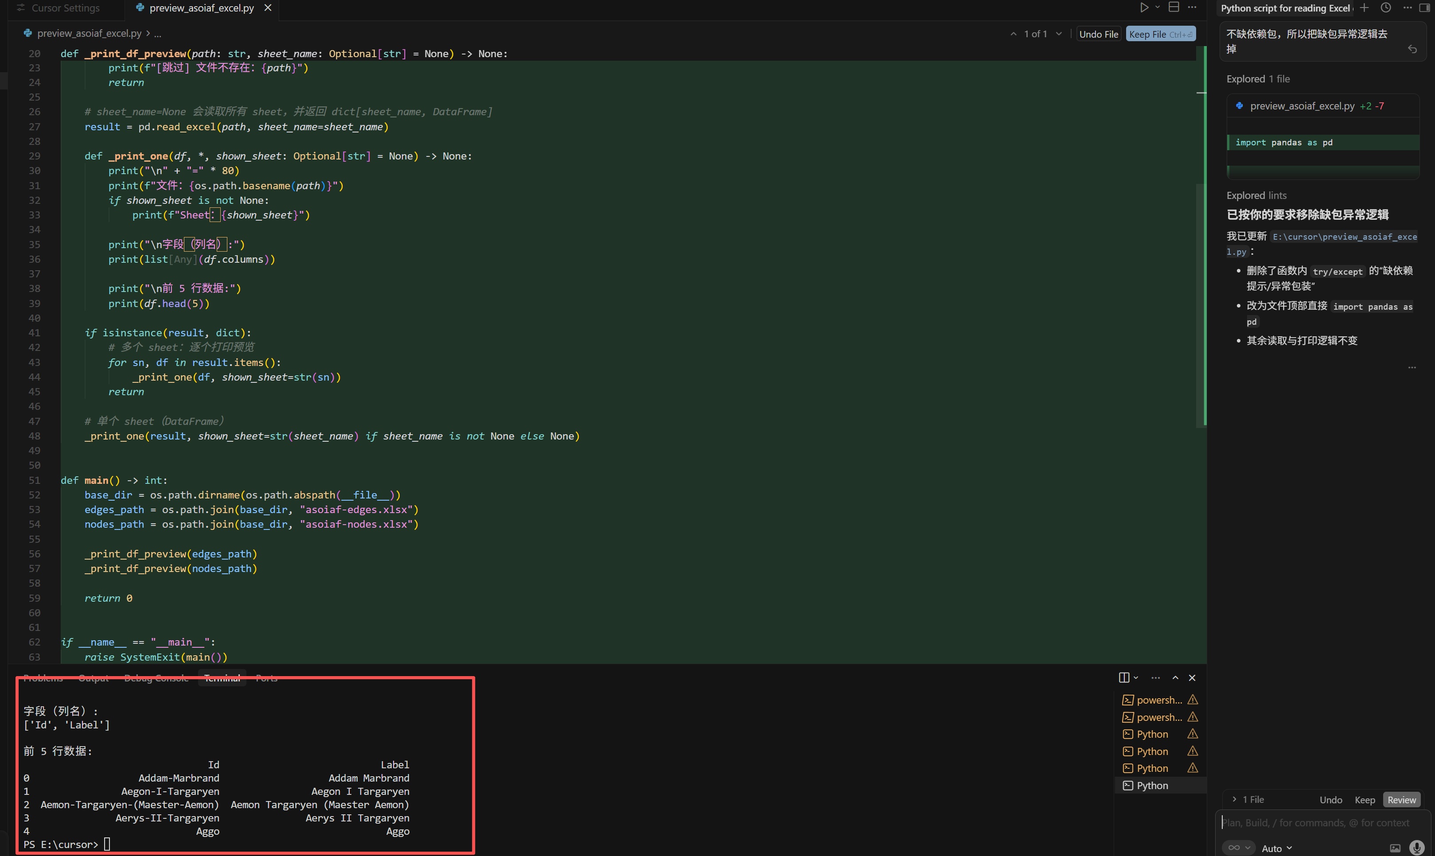Viewport: 1435px width, 856px height.
Task: Select second powershell terminal entry
Action: coord(1160,717)
